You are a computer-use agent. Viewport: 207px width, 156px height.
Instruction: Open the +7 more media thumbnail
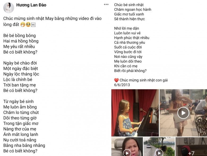pyautogui.click(x=191, y=147)
